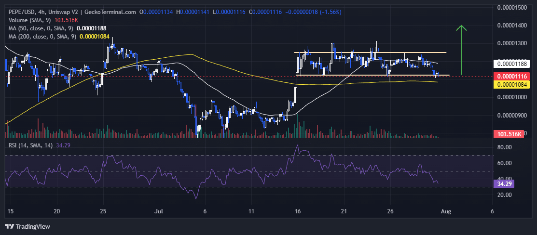
Task: Select the PEPE/USD 4h Uniswap V2 chart title
Action: (72, 12)
